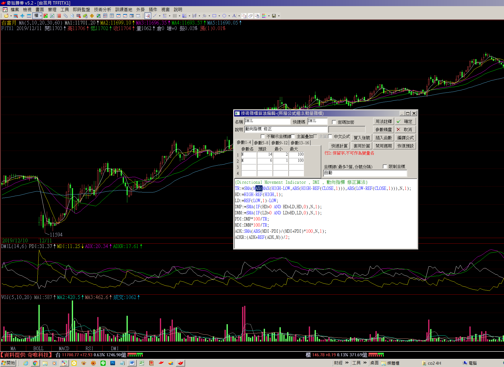This screenshot has width=504, height=367.
Task: Click the open folder toolbar icon
Action: [x=6, y=16]
